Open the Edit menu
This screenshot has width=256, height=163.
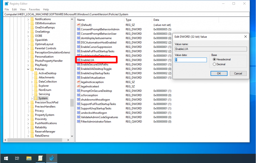pyautogui.click(x=14, y=9)
